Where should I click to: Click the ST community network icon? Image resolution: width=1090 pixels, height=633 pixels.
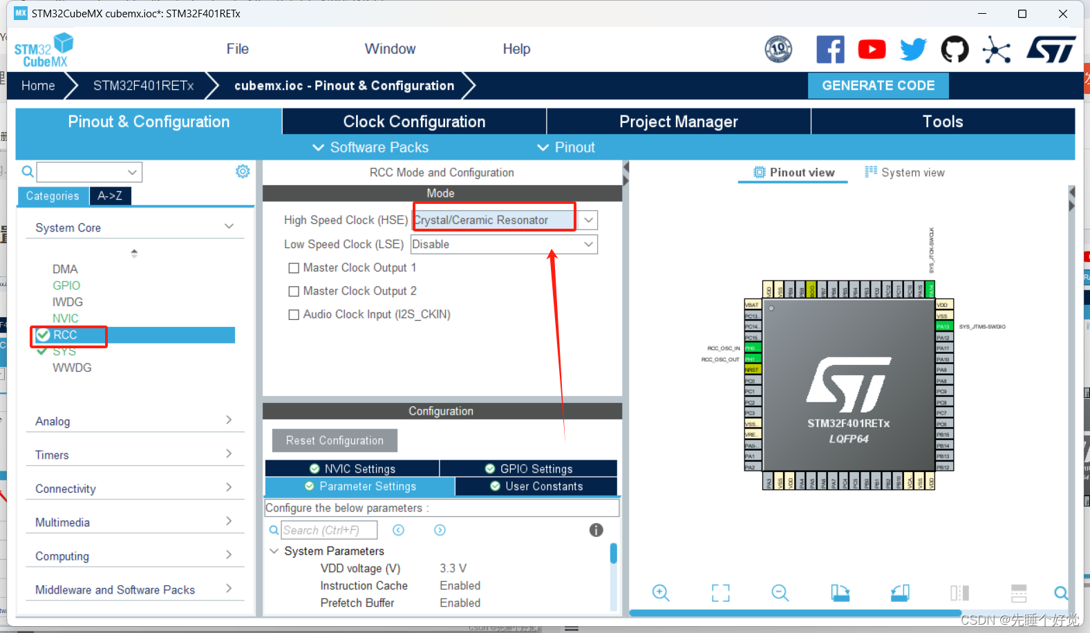996,50
